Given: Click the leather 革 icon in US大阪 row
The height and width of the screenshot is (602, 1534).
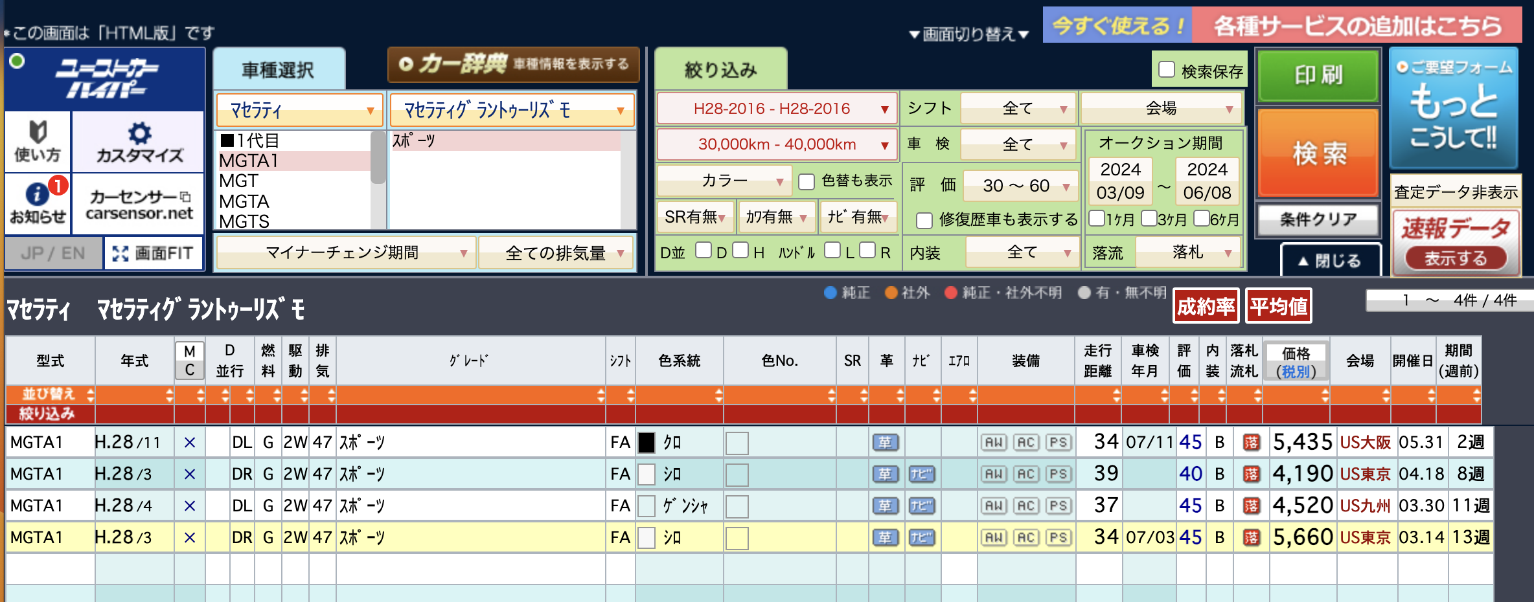Looking at the screenshot, I should pos(885,443).
